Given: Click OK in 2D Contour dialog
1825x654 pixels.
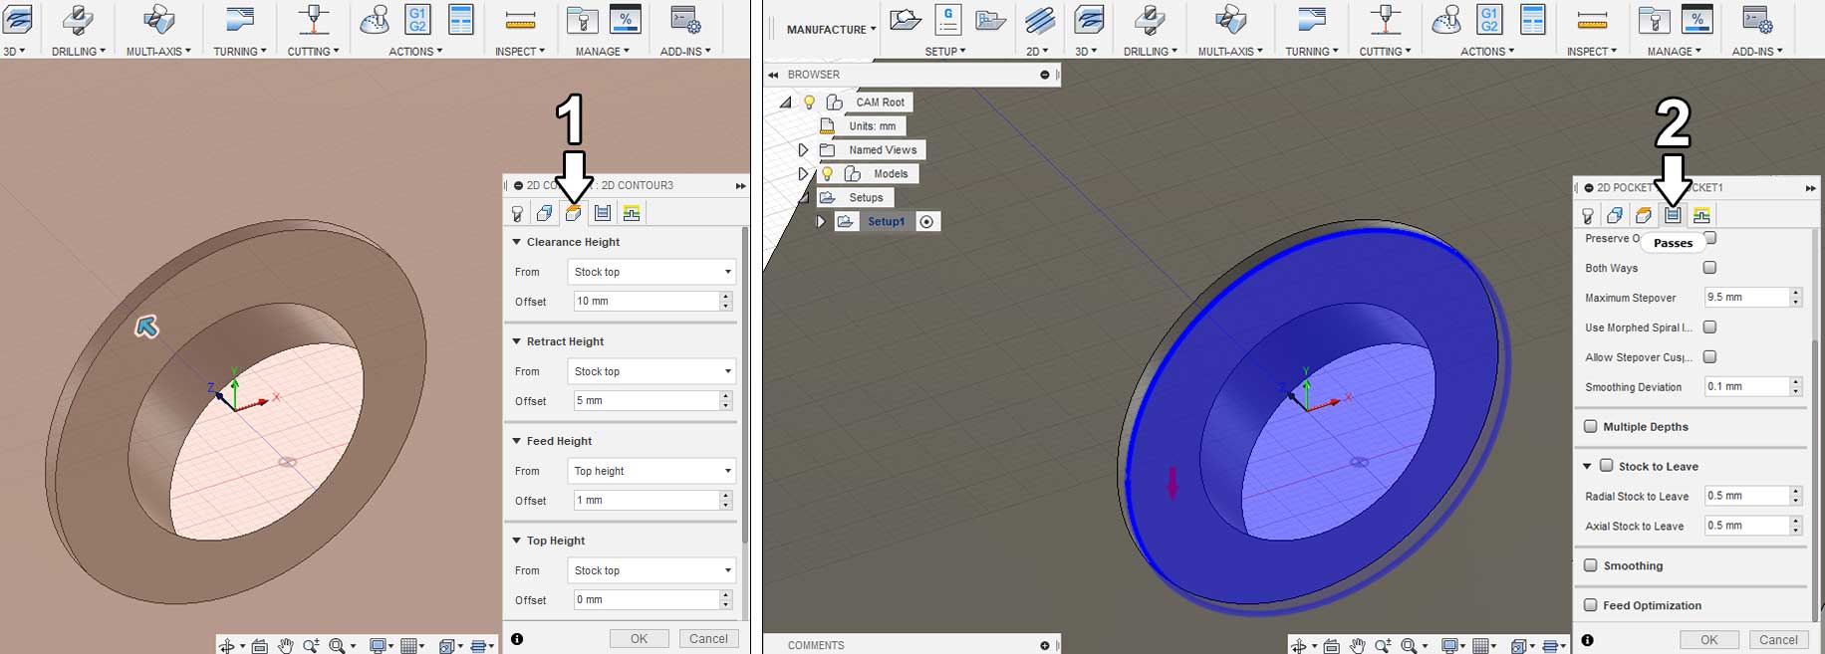Looking at the screenshot, I should click(x=639, y=639).
